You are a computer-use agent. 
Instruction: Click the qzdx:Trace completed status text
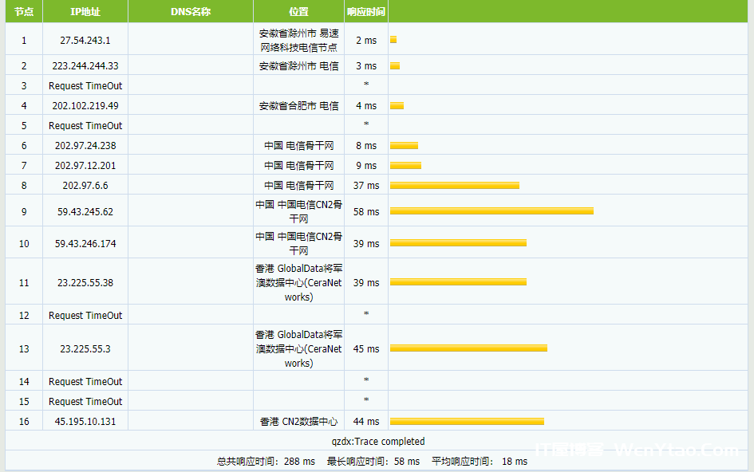click(x=378, y=442)
